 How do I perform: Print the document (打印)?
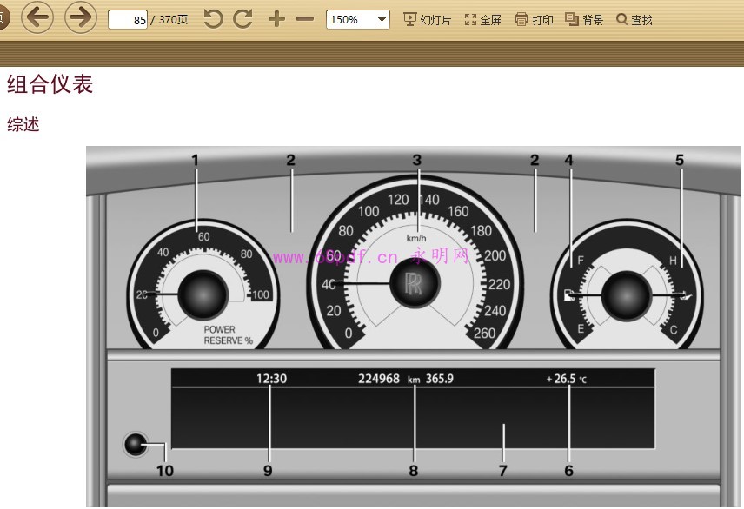pyautogui.click(x=534, y=20)
